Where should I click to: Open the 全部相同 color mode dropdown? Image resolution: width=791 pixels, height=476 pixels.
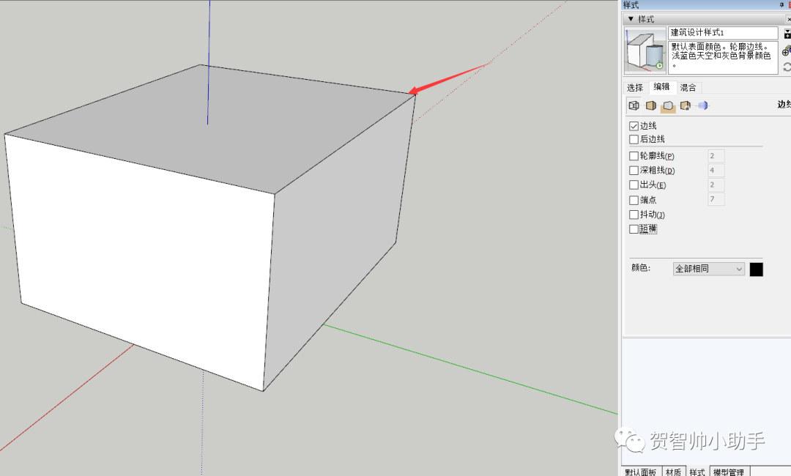(x=708, y=269)
